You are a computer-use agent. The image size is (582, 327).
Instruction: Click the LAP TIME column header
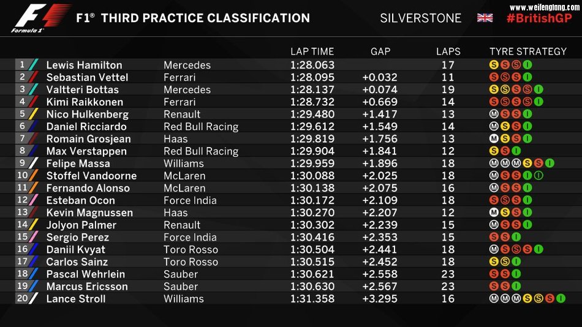[x=312, y=51]
